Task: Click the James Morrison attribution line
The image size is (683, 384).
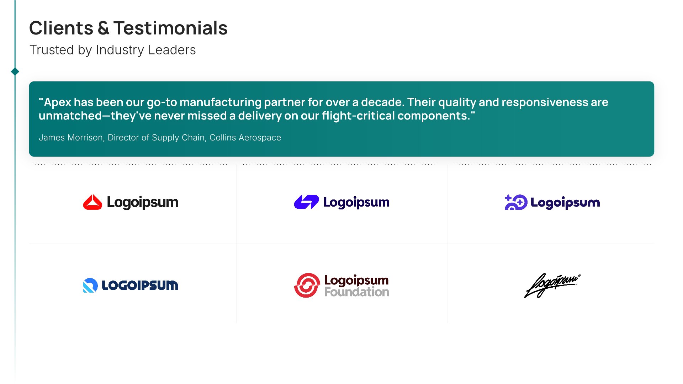Action: (160, 138)
